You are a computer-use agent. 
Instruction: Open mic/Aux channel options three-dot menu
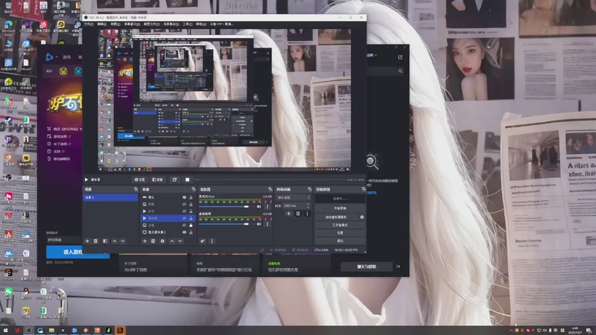coord(267,207)
